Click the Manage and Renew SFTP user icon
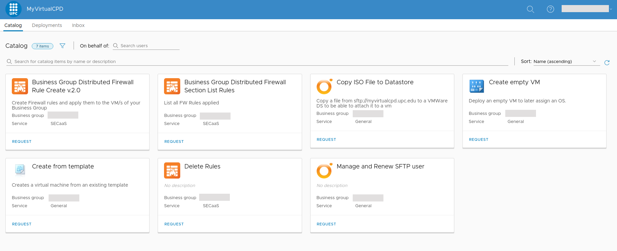 [x=324, y=170]
